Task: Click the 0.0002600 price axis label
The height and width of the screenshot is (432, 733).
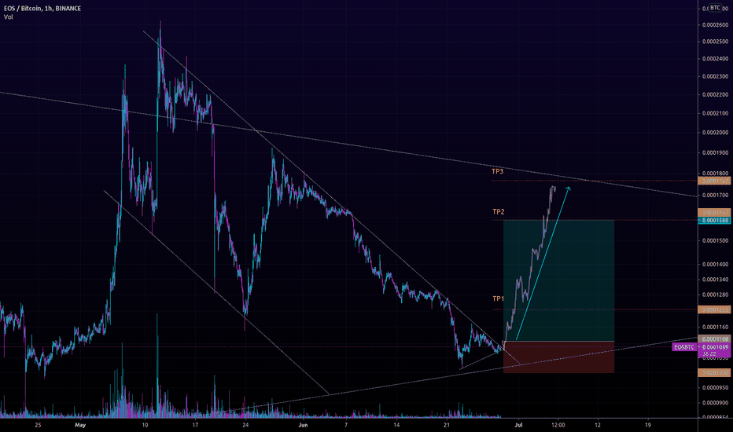Action: tap(715, 25)
